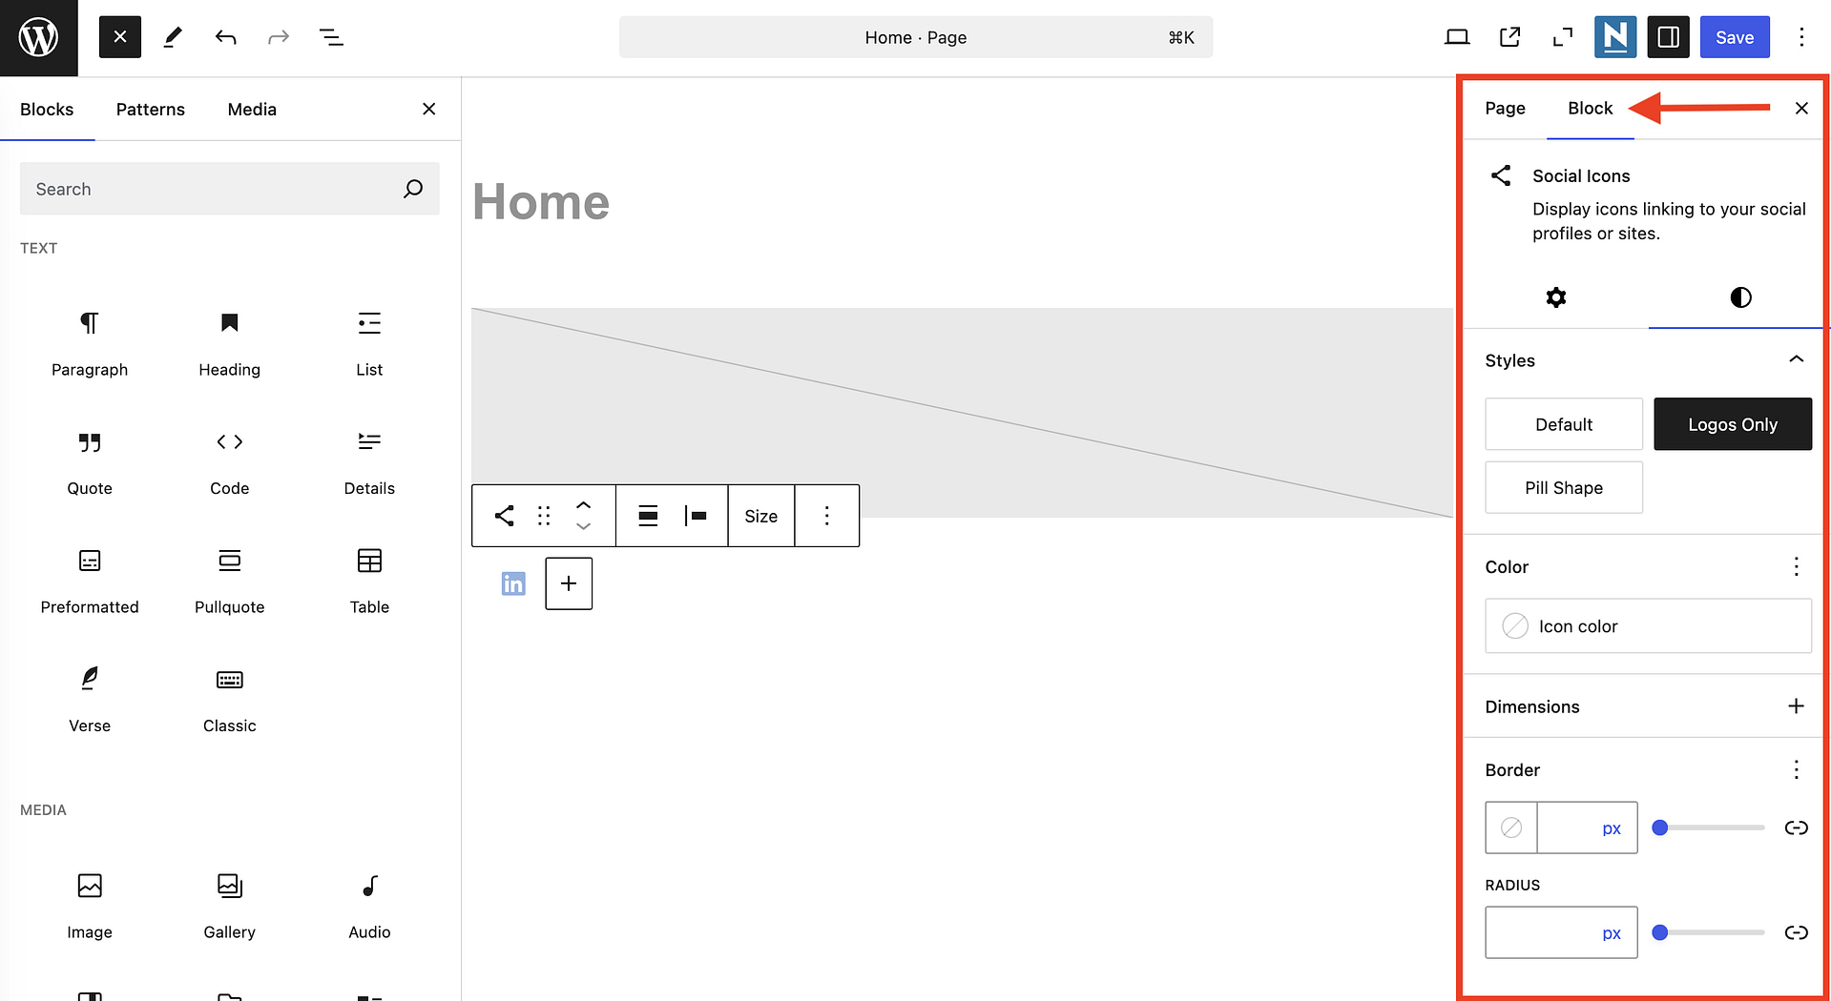Click the radius slider

[x=1711, y=932]
